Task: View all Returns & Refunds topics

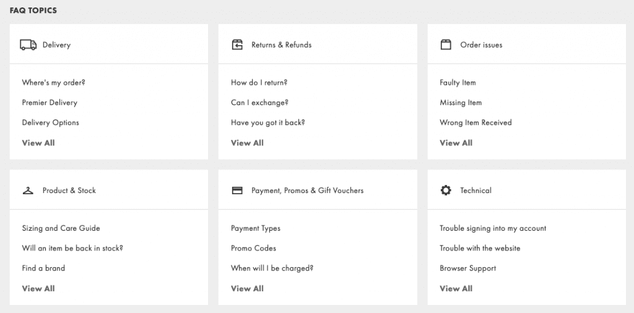Action: coord(247,142)
